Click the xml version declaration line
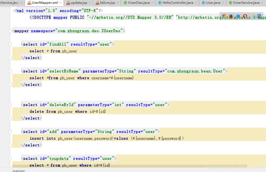 58,11
